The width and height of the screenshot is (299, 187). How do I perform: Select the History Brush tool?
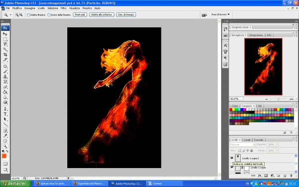coord(5,82)
